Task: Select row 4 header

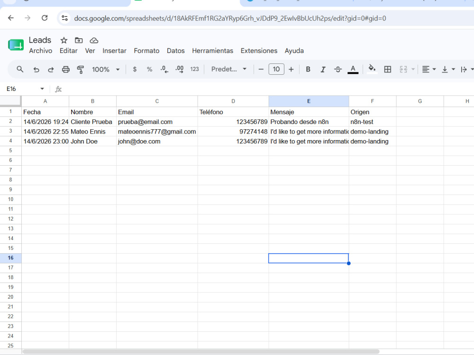Action: pyautogui.click(x=10, y=141)
